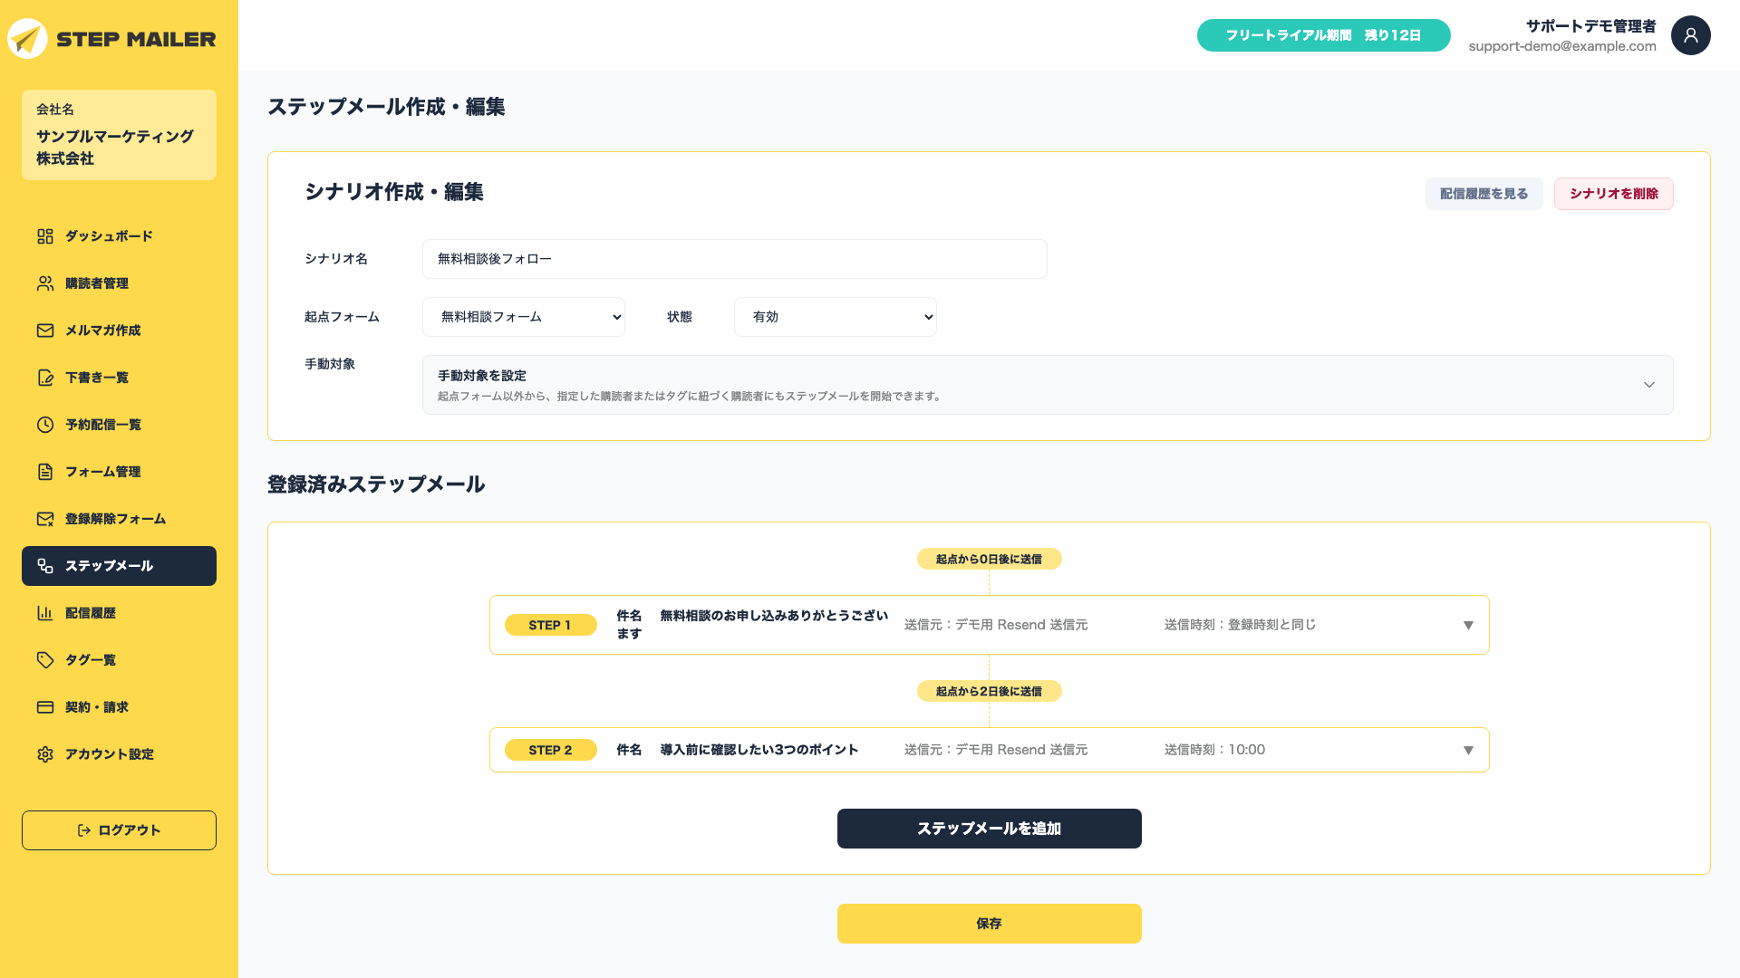Click 配信履歴を見る button

click(1484, 194)
